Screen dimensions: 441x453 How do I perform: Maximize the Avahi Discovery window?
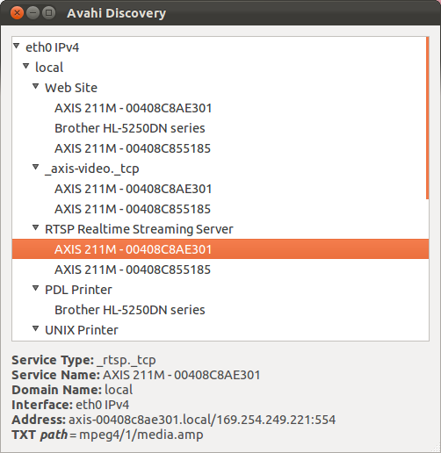pos(48,13)
